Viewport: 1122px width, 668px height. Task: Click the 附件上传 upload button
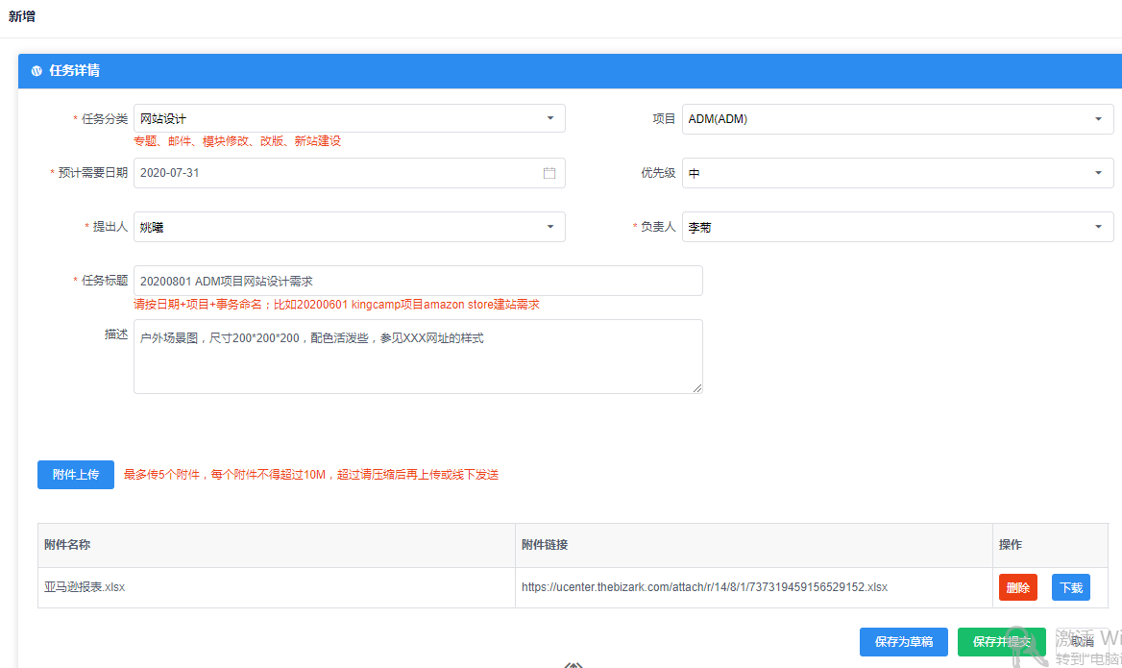pos(76,475)
